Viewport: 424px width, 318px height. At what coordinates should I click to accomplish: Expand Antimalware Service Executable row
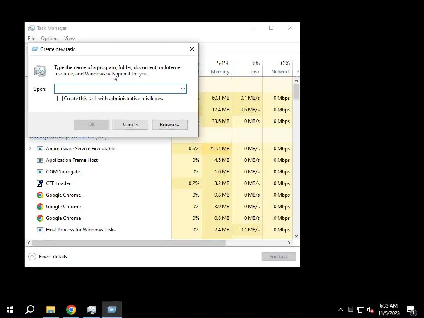tap(30, 149)
